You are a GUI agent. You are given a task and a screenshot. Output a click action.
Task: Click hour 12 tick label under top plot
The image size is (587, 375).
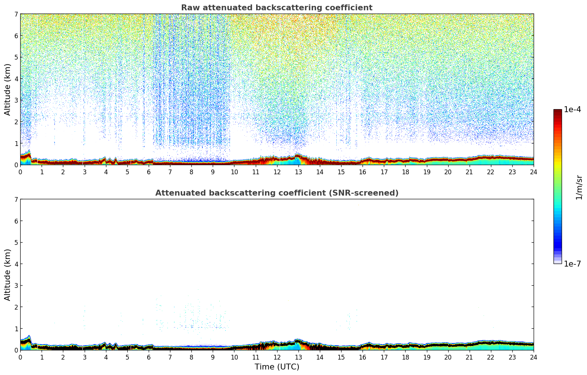[277, 172]
